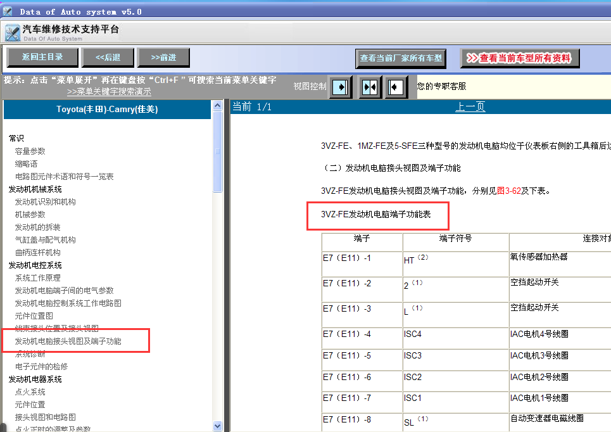
Task: Open 发动机电脑接头视图及端子功能 item
Action: 68,341
